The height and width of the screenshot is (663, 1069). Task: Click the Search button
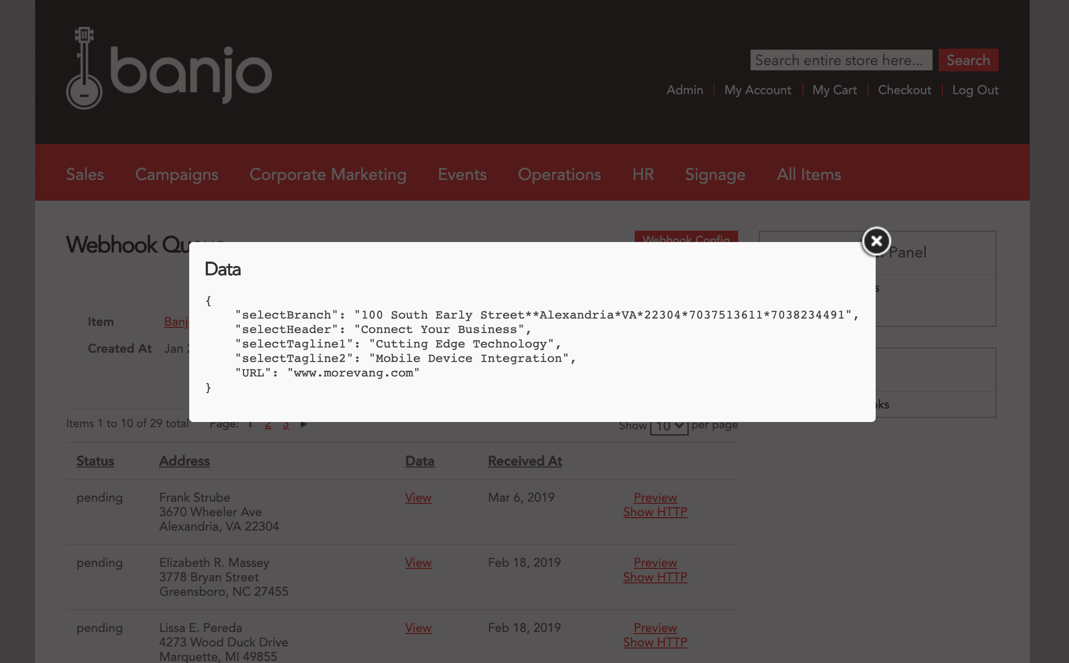pos(968,60)
